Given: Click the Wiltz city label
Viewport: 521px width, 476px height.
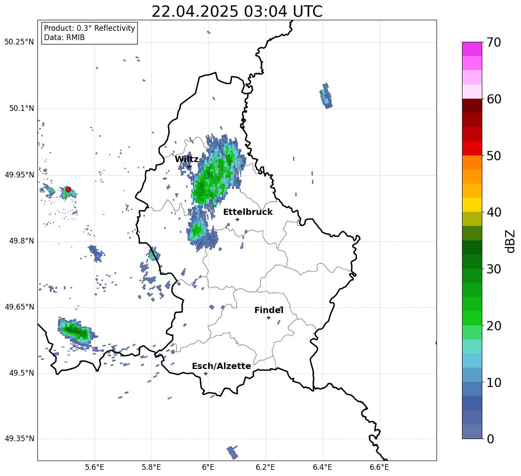Looking at the screenshot, I should point(187,159).
